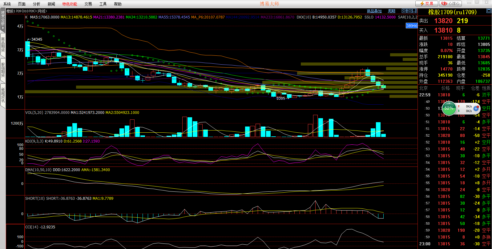Click the 结算 value 13771
The width and height of the screenshot is (492, 249).
[x=484, y=38]
